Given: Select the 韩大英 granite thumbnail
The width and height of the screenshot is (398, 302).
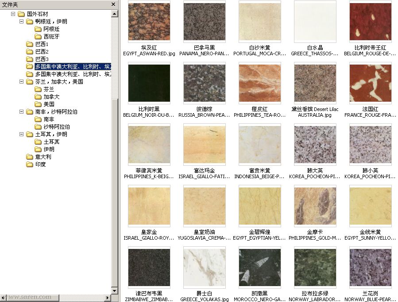Looking at the screenshot, I should point(315,145).
